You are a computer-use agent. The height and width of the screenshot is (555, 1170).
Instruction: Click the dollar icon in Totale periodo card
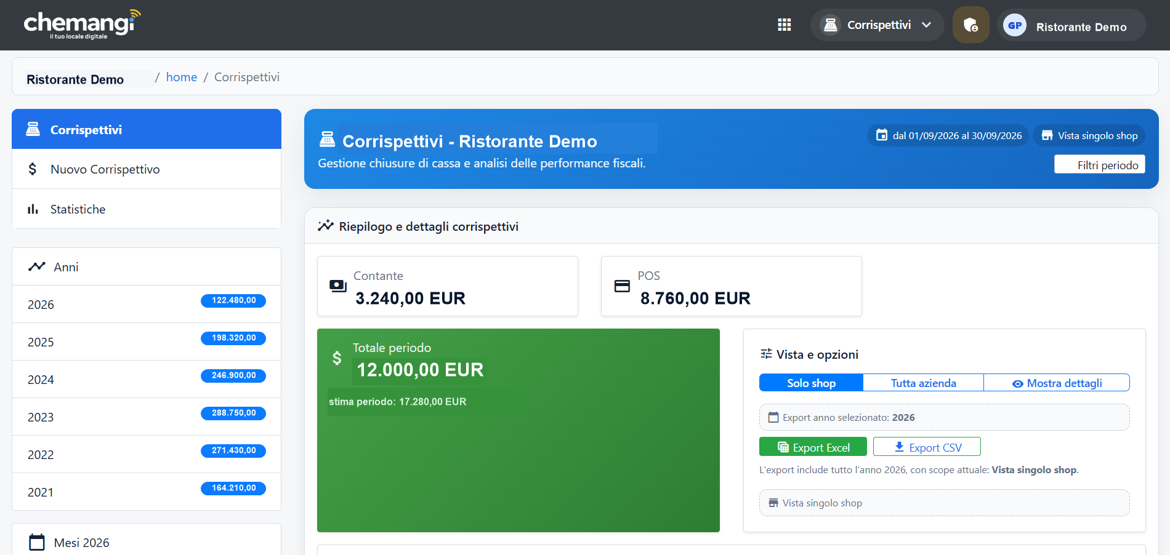pos(337,358)
